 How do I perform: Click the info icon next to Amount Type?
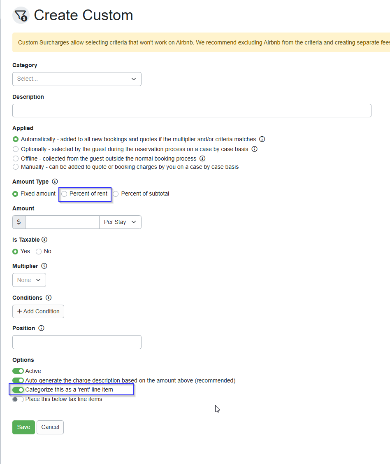55,182
